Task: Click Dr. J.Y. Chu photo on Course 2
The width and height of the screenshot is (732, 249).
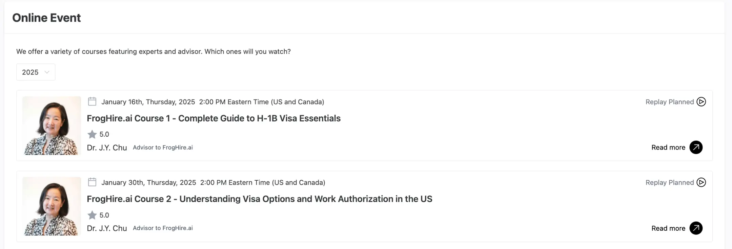Action: point(52,206)
